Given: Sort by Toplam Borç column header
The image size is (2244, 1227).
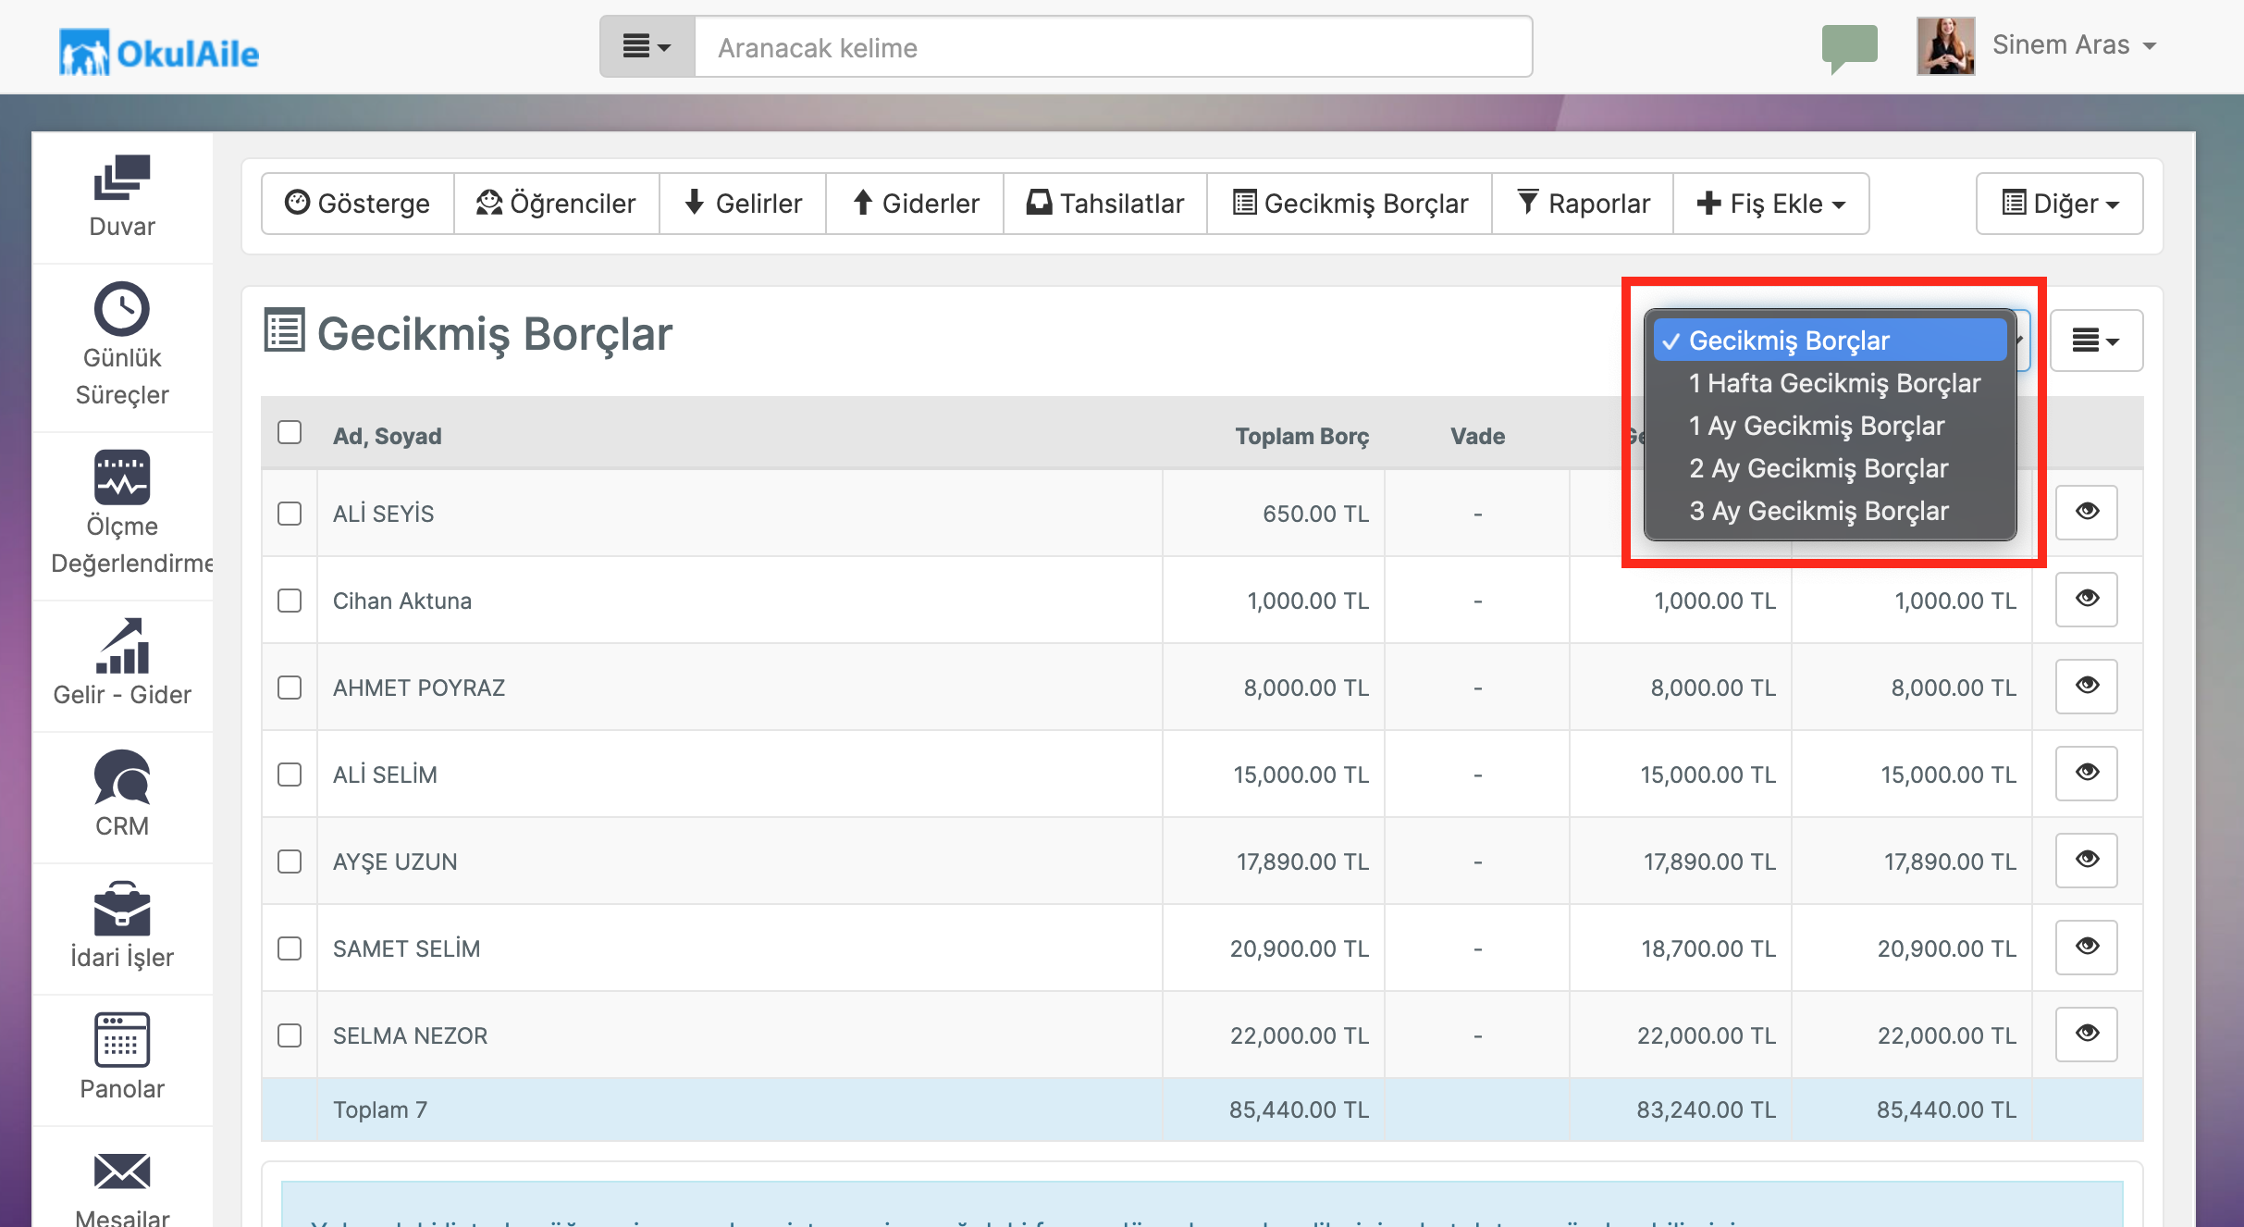Looking at the screenshot, I should point(1302,436).
